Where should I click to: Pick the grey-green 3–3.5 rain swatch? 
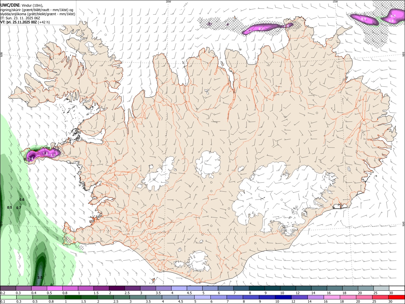pyautogui.click(x=138, y=297)
